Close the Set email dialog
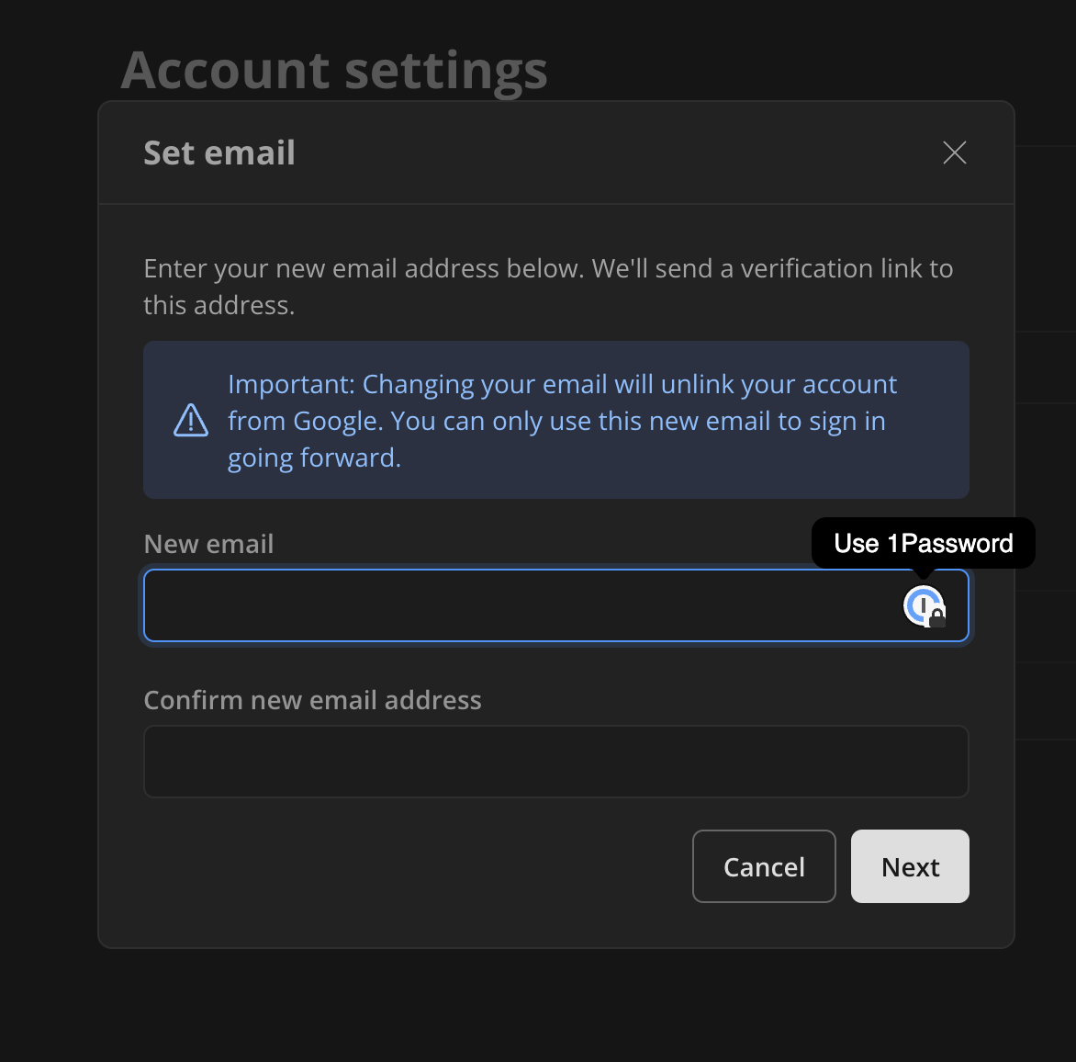The image size is (1076, 1062). point(955,153)
